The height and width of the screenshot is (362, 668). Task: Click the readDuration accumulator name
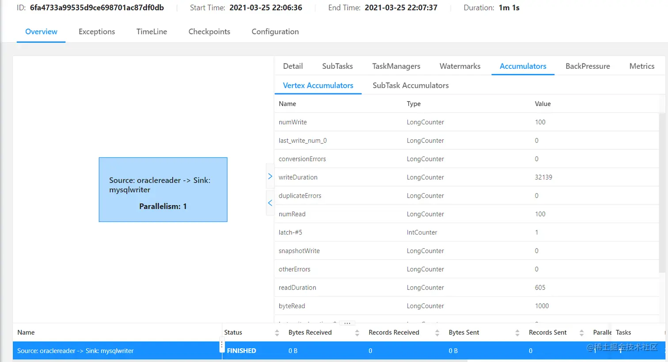click(x=297, y=287)
